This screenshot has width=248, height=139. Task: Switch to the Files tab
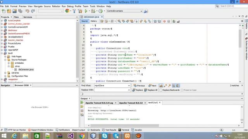coord(16,17)
